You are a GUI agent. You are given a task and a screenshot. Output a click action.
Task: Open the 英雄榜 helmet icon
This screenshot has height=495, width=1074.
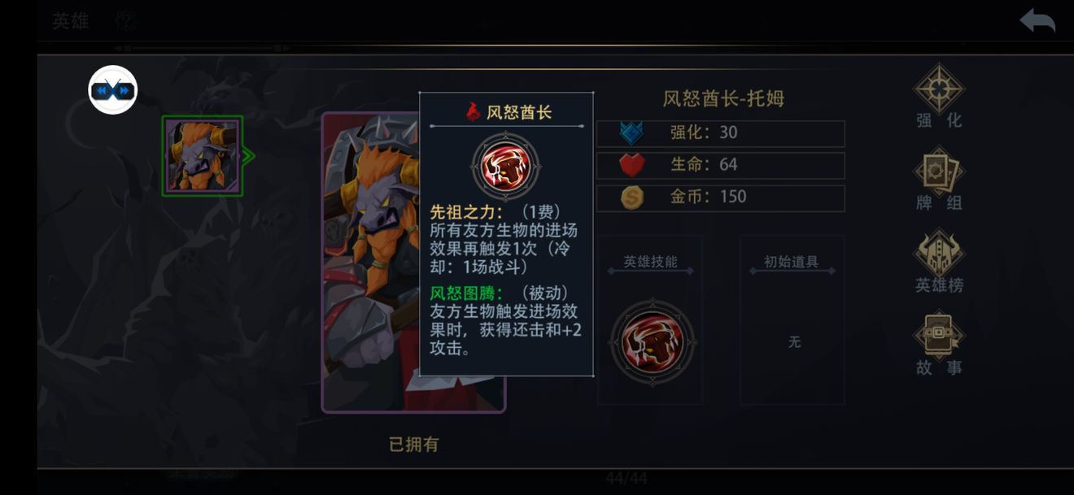939,254
